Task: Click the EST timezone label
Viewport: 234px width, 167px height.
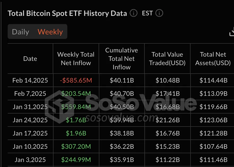Action: [x=147, y=13]
